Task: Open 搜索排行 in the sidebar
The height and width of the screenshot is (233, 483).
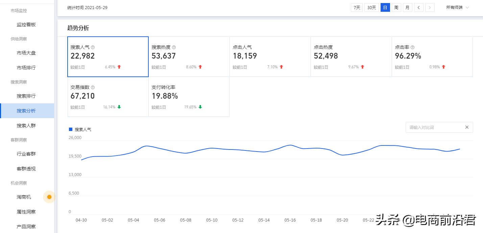Action: click(x=26, y=96)
